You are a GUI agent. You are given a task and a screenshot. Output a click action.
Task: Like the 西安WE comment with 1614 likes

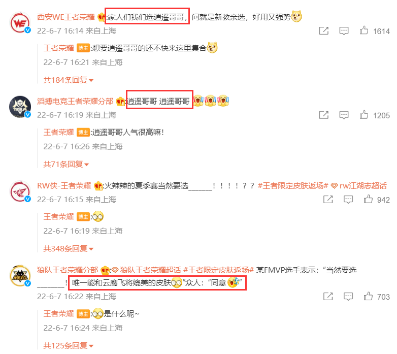tap(364, 30)
